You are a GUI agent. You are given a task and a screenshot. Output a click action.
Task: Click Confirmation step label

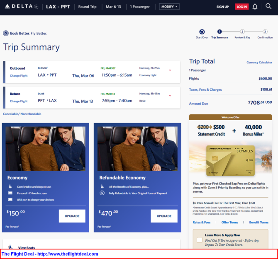(x=265, y=37)
